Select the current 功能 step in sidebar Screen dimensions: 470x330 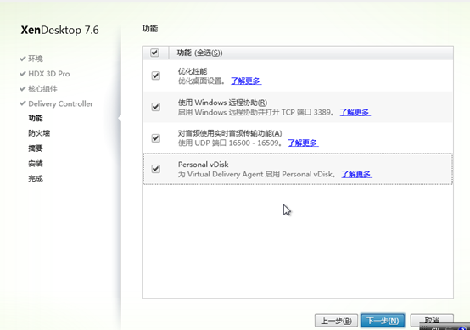[x=36, y=118]
